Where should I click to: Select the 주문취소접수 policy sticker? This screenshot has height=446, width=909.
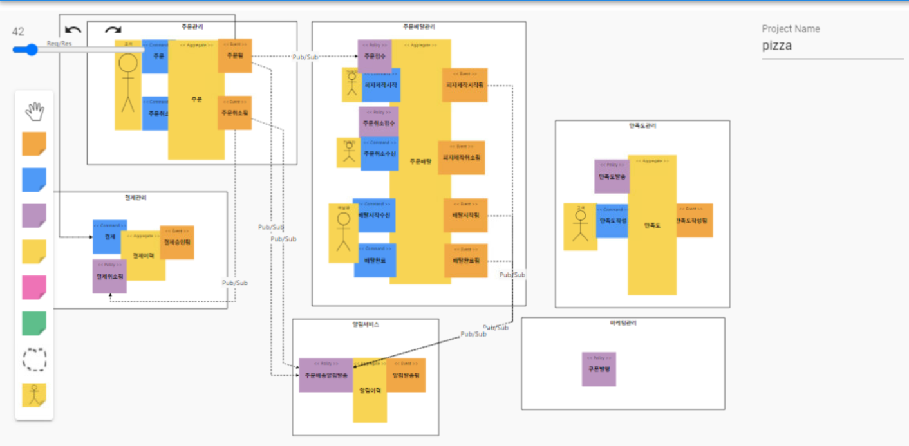[379, 123]
